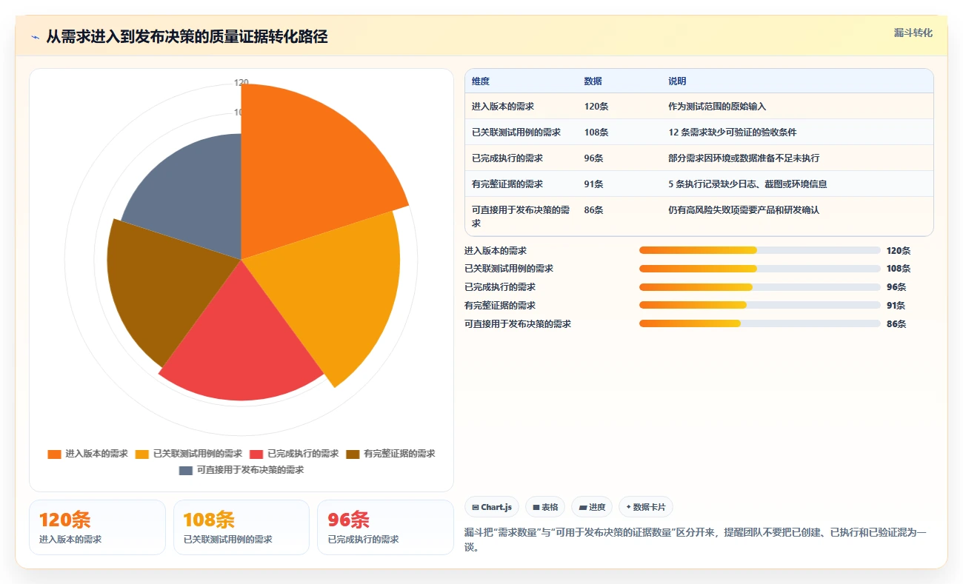Click progress bar for 可直接用于发布决策的需求
The height and width of the screenshot is (584, 963).
pos(760,323)
